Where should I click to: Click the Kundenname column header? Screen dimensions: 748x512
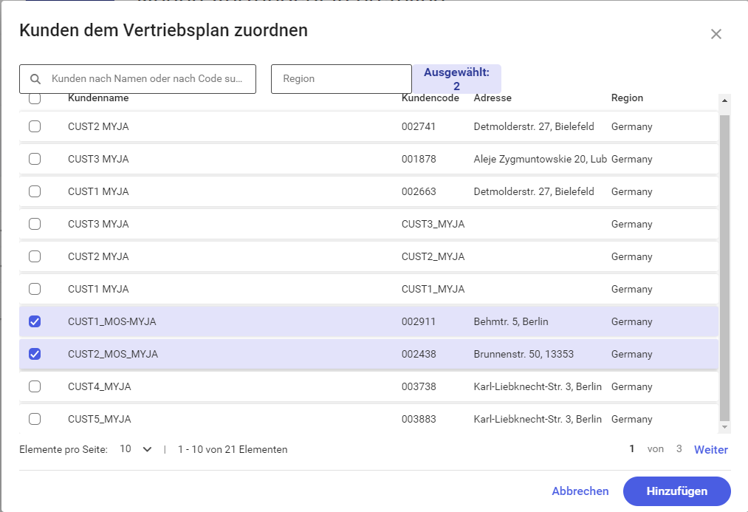click(98, 98)
